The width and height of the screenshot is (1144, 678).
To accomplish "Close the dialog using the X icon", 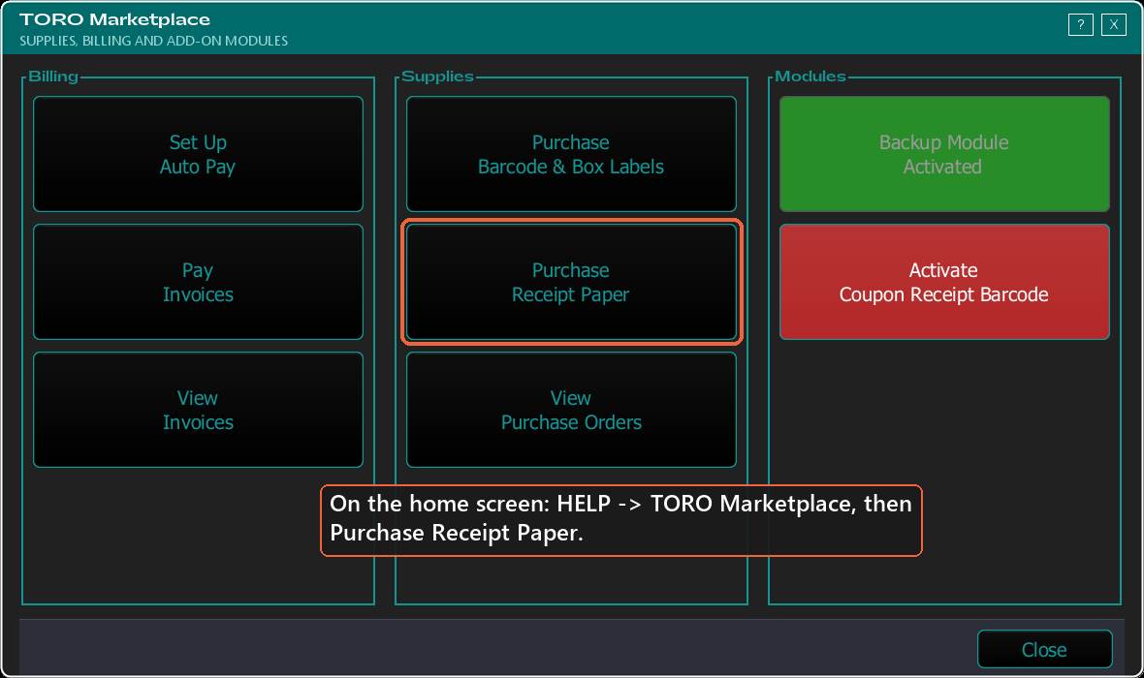I will (1113, 25).
